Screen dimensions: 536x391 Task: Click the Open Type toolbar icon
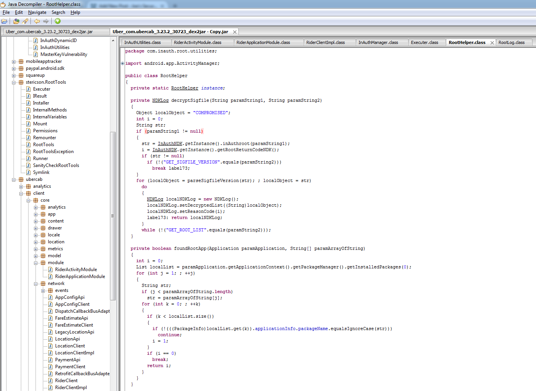pyautogui.click(x=16, y=21)
